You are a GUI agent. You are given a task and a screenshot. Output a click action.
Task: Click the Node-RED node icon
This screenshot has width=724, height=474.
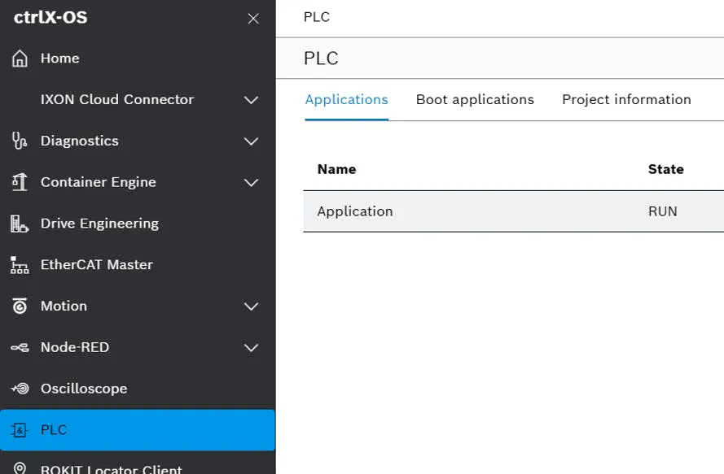tap(20, 348)
